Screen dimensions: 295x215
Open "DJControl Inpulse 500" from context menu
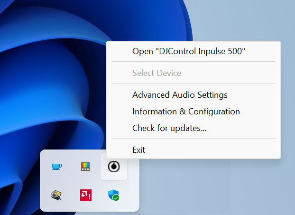pyautogui.click(x=194, y=51)
